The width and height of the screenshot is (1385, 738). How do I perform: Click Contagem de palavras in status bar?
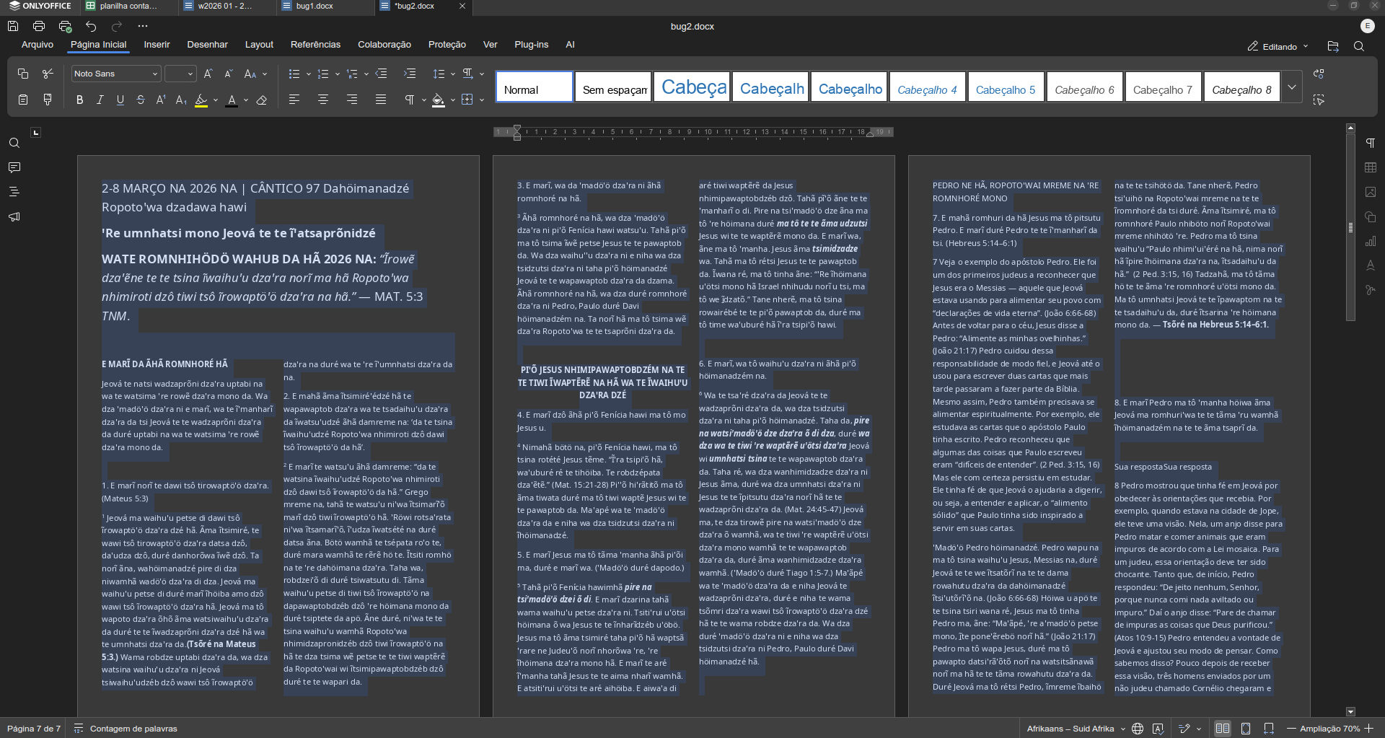[133, 729]
